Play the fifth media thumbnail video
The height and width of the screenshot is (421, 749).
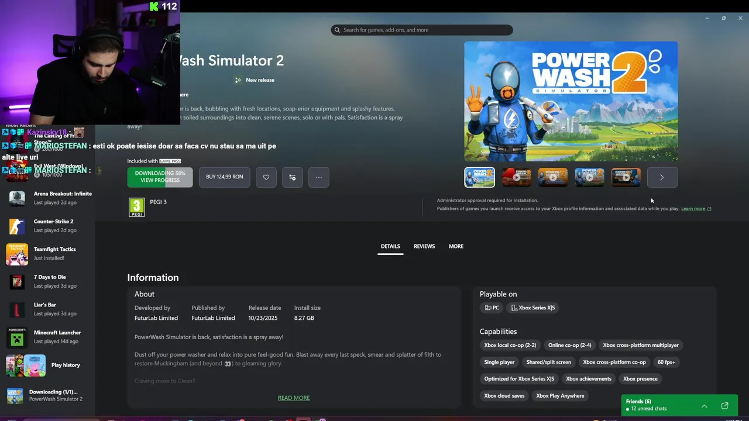tap(626, 177)
